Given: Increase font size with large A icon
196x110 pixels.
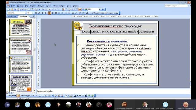Looking at the screenshot, I should point(73,13).
